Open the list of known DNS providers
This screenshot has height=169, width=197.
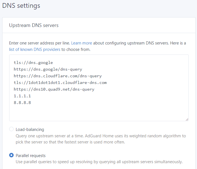point(34,49)
